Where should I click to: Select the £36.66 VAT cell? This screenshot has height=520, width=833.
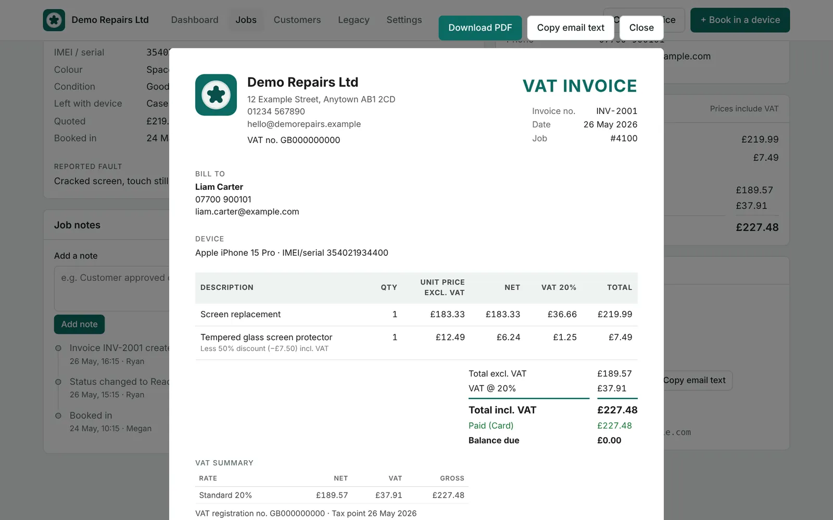coord(562,314)
